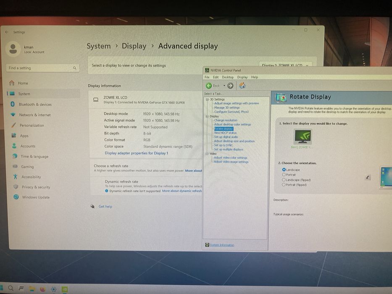
Task: Click the Get help link
Action: click(x=105, y=207)
